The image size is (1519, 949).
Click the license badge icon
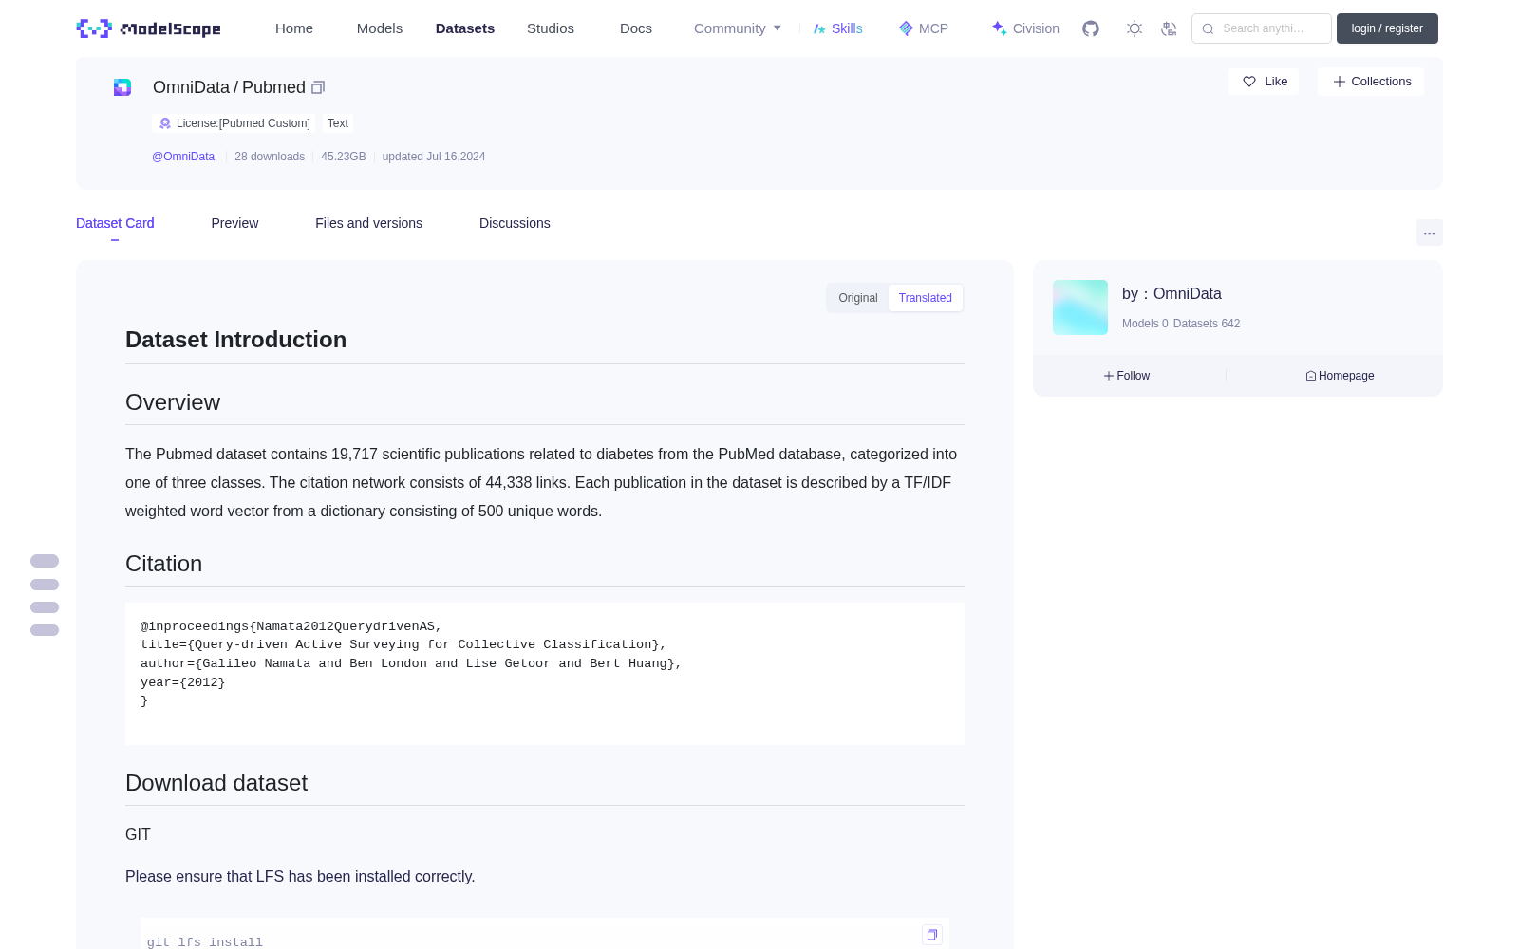[165, 123]
